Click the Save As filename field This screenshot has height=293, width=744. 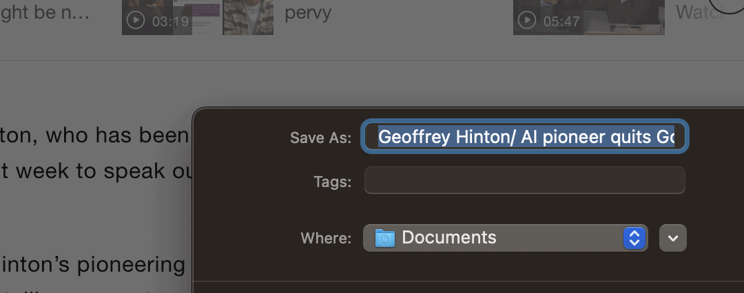[x=525, y=137]
